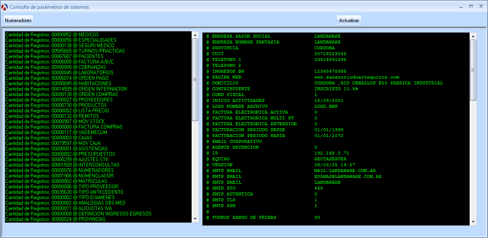Screen dimensions: 488x238
Task: Click the Actualizar button
Action: click(349, 20)
